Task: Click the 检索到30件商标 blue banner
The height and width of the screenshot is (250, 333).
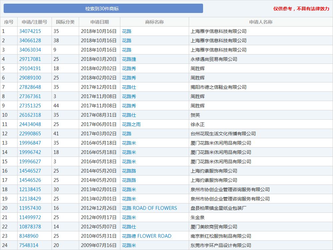Action: [x=103, y=9]
